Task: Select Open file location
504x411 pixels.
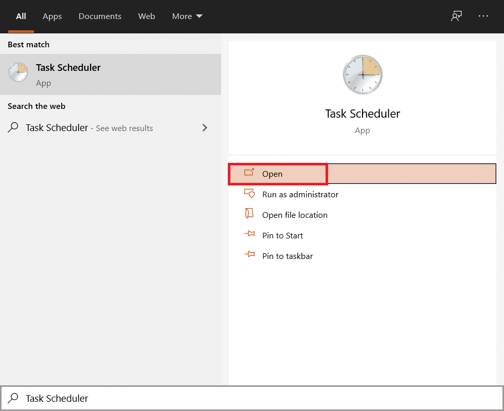Action: click(295, 215)
